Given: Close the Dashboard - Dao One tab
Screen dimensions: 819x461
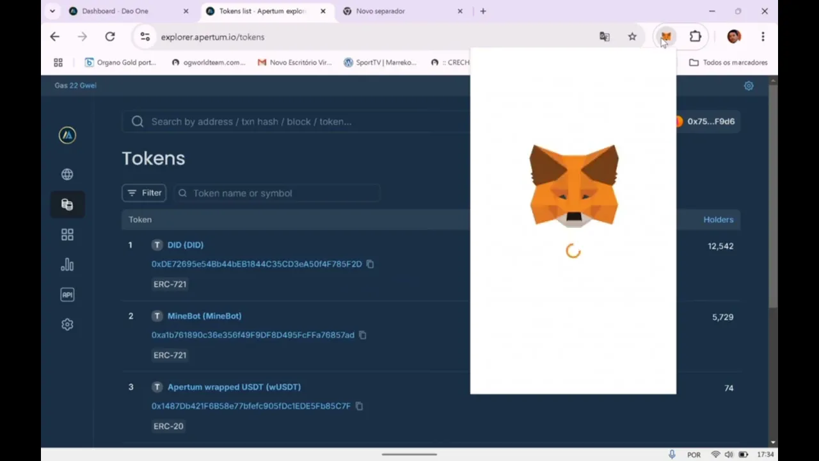Looking at the screenshot, I should point(186,11).
